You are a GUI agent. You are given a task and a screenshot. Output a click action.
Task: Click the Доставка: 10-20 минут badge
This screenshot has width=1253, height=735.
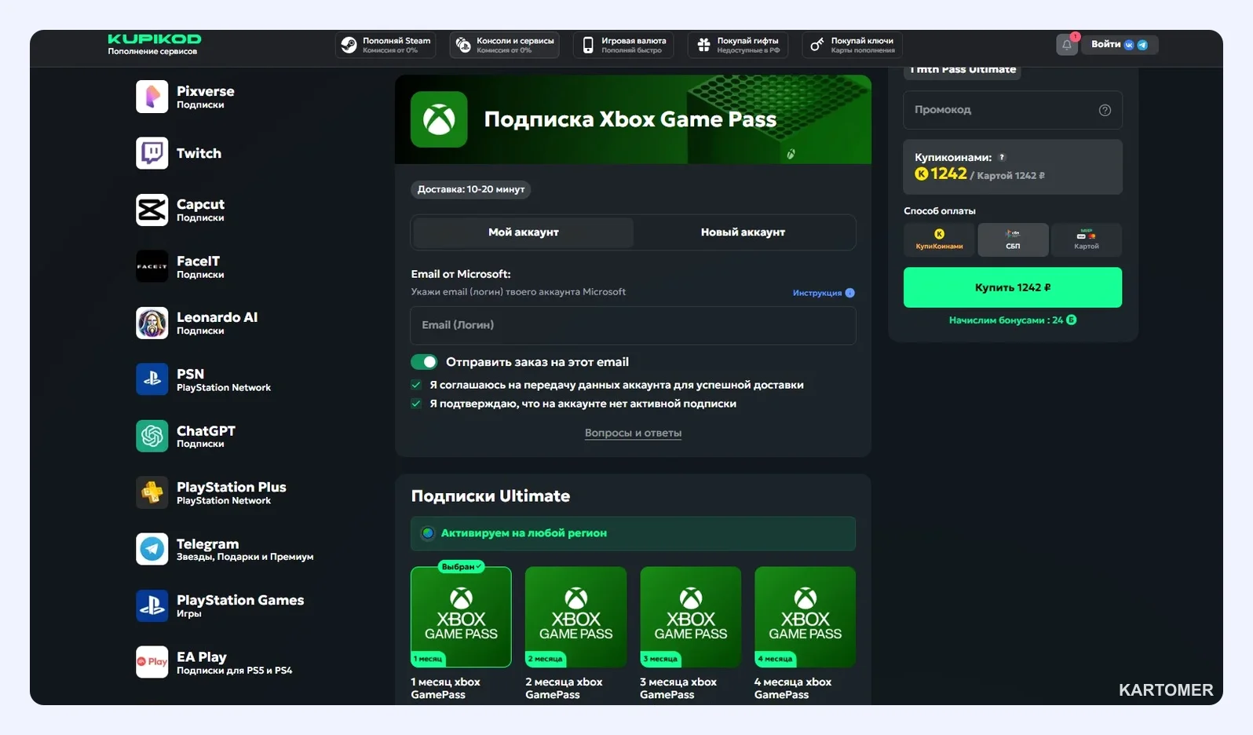[x=471, y=189]
